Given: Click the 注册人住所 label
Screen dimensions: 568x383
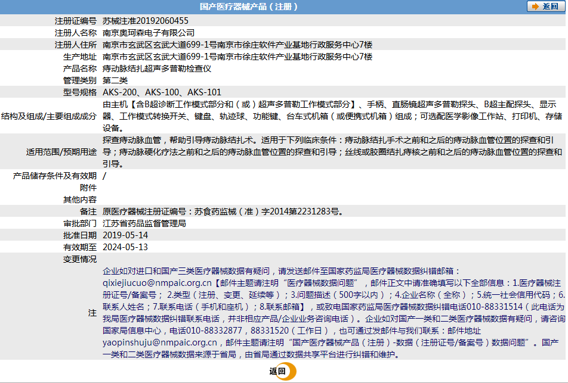Looking at the screenshot, I should pyautogui.click(x=76, y=45).
